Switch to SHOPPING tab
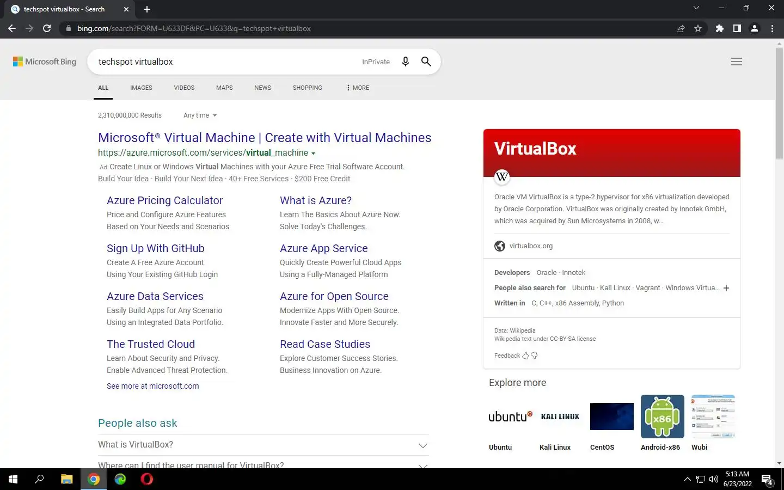The width and height of the screenshot is (784, 490). pos(307,88)
